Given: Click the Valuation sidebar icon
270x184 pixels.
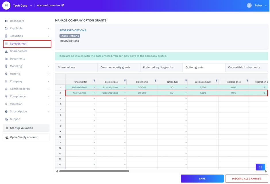Looking at the screenshot, I should pyautogui.click(x=6, y=104).
